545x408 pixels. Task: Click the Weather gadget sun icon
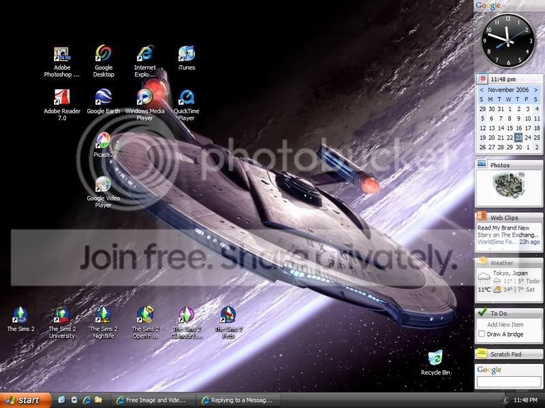[482, 261]
